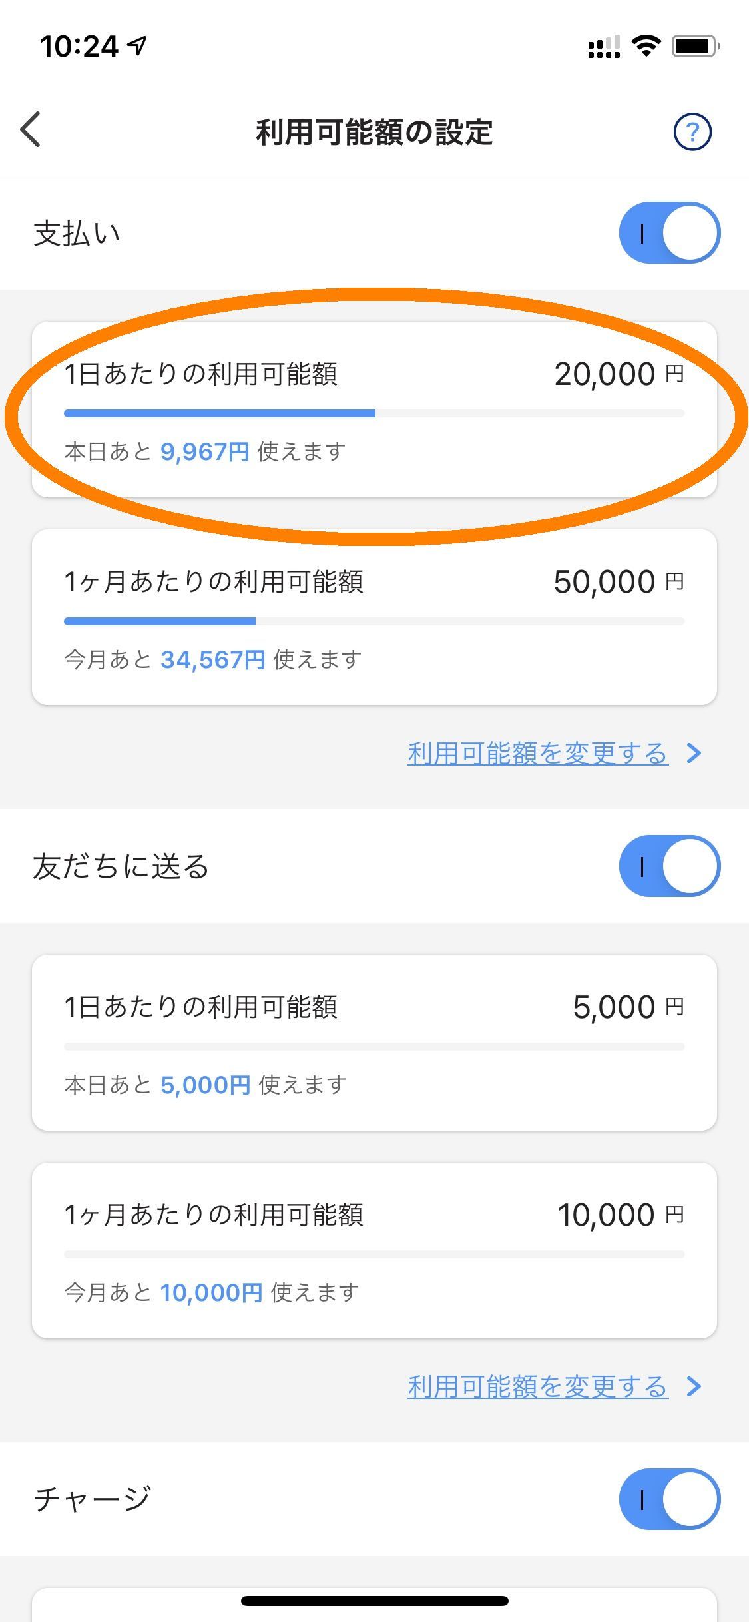749x1622 pixels.
Task: Tap the battery status icon
Action: click(x=696, y=46)
